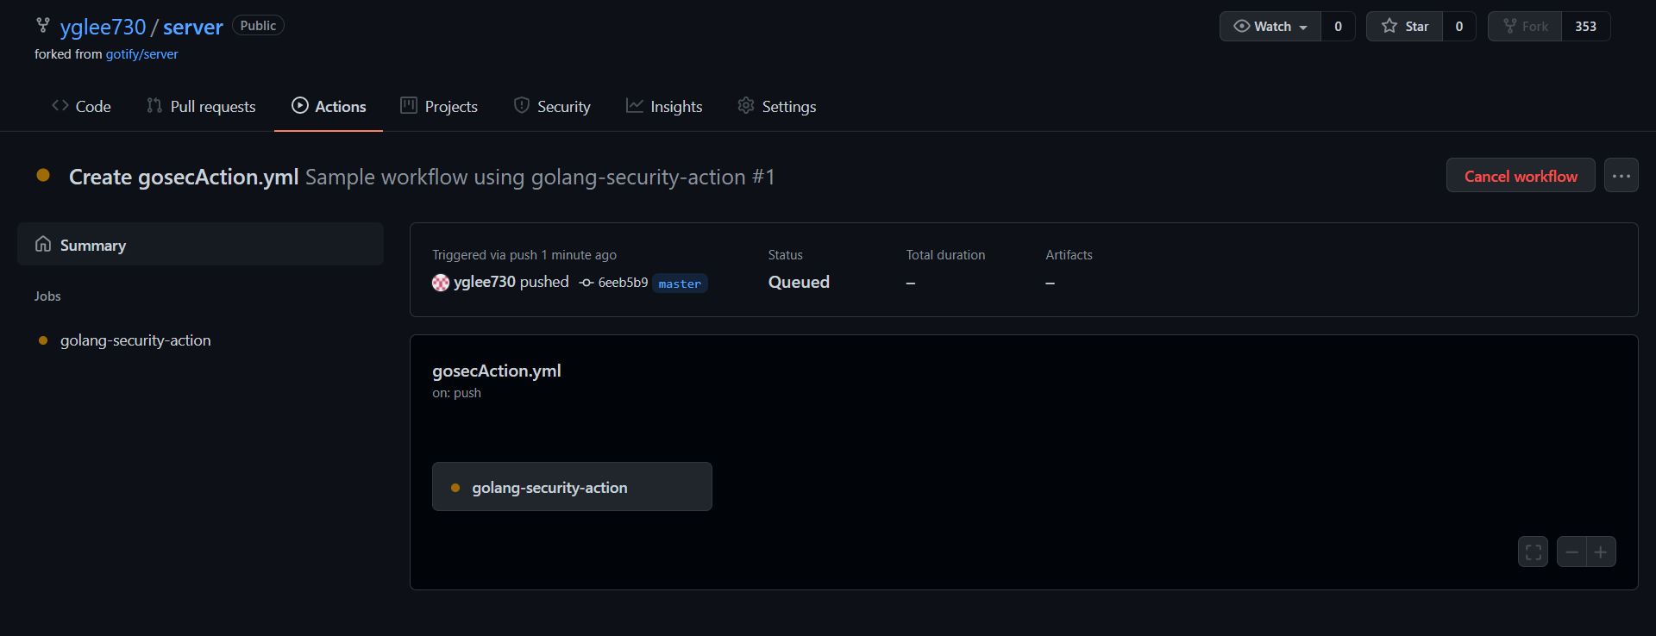Open the Settings tab
This screenshot has height=636, width=1656.
[x=777, y=106]
